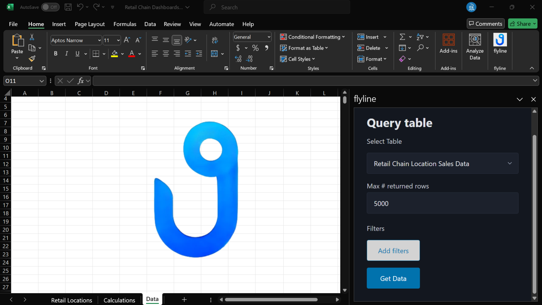This screenshot has height=305, width=542.
Task: Click the Get Data button
Action: click(x=393, y=278)
